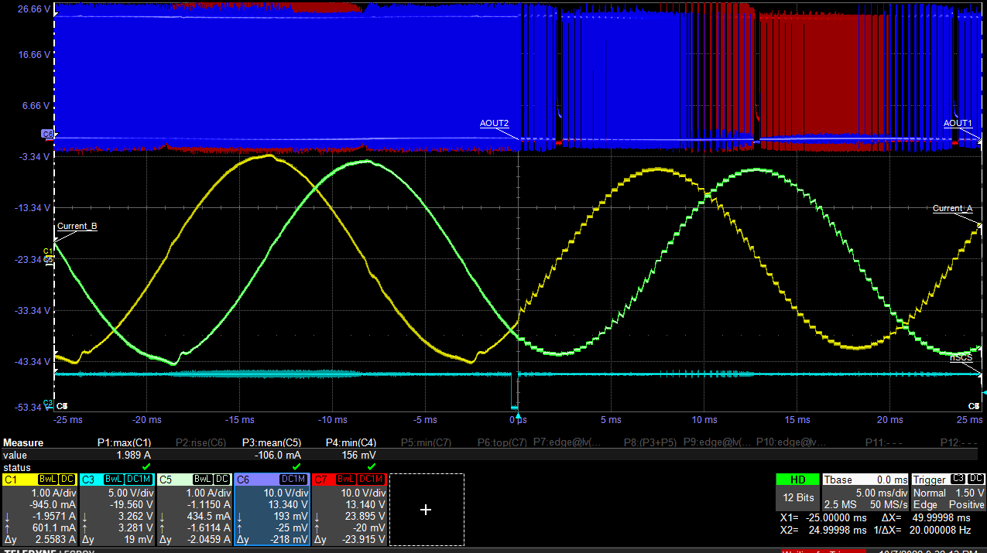Open the C3 channel descriptor box
This screenshot has height=553, width=987.
(x=117, y=510)
